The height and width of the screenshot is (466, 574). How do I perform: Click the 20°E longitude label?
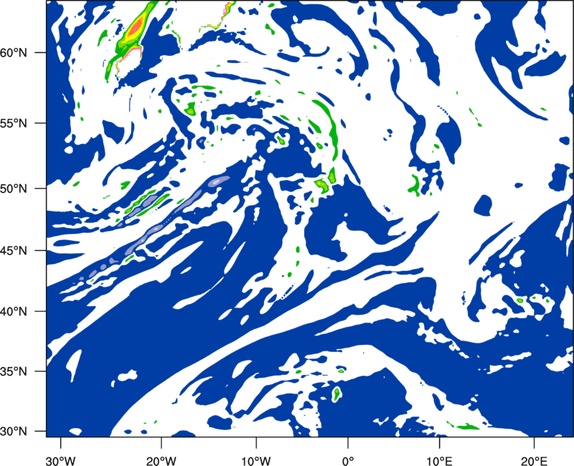click(534, 460)
